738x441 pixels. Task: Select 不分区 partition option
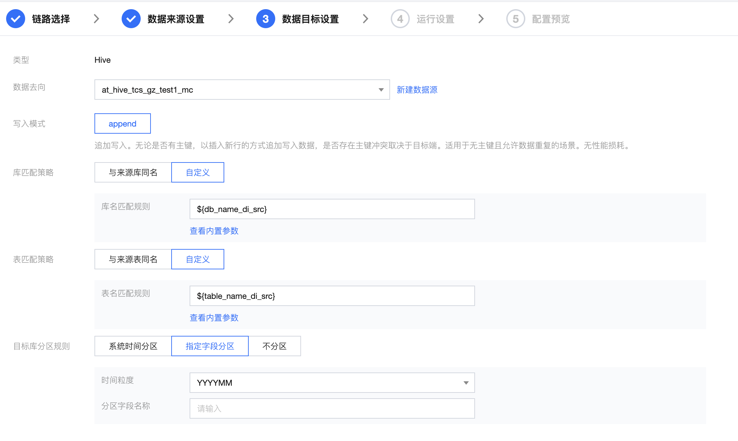tap(274, 346)
